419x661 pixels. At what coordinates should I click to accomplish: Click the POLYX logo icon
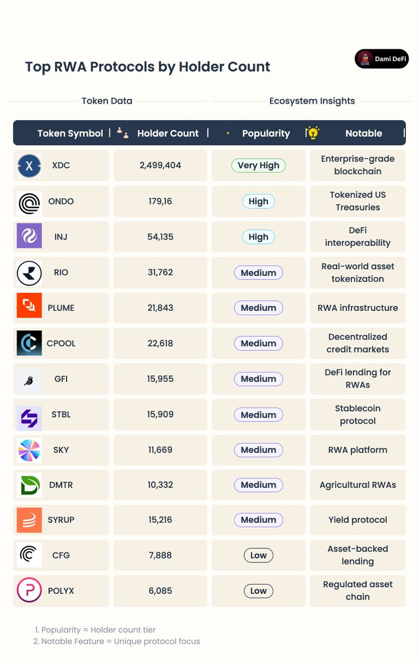[x=29, y=590]
